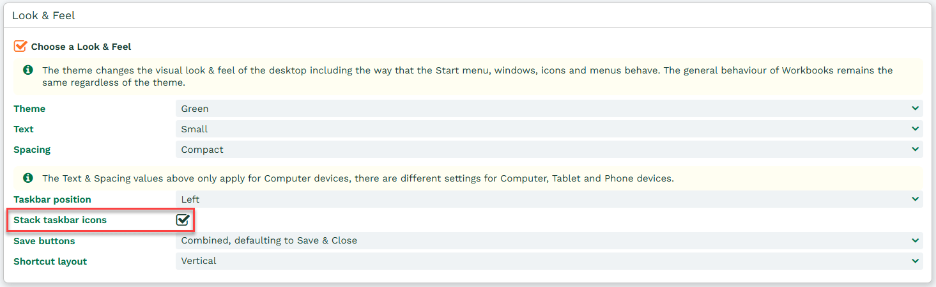Image resolution: width=936 pixels, height=287 pixels.
Task: Open the Taskbar position dropdown showing Left
Action: [x=549, y=199]
